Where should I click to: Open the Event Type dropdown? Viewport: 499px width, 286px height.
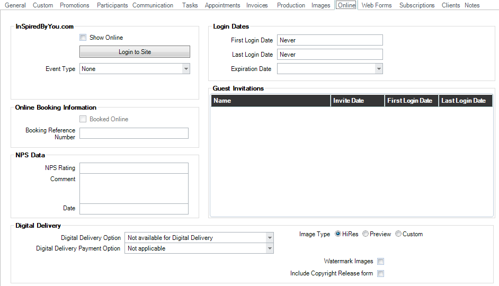coord(185,69)
